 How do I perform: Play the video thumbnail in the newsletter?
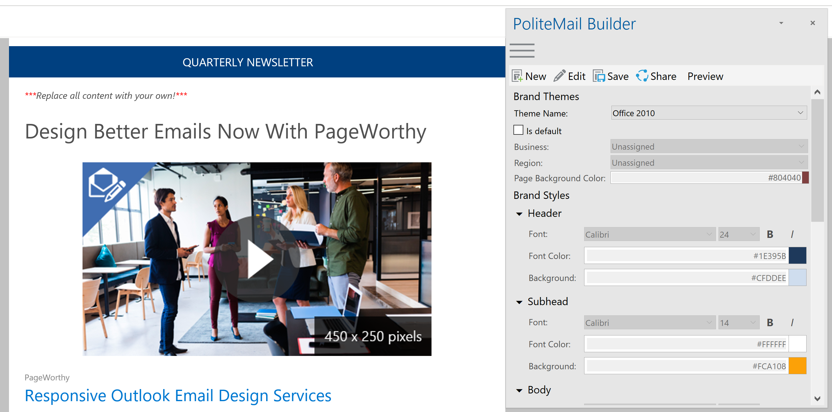tap(257, 259)
